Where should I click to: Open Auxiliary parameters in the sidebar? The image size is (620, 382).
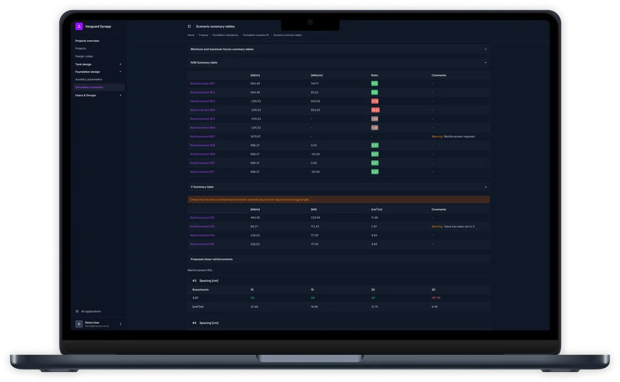[x=89, y=79]
